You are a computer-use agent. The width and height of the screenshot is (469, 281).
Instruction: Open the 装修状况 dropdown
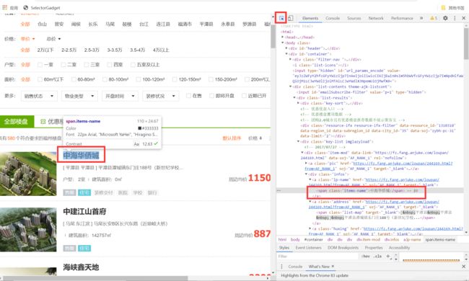click(x=161, y=96)
